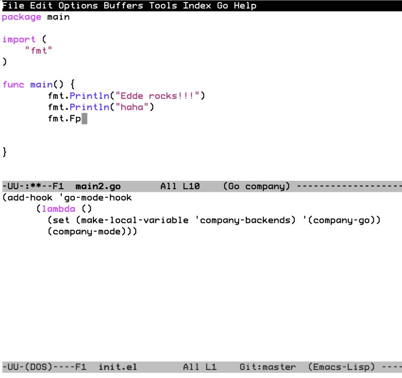Image resolution: width=402 pixels, height=378 pixels.
Task: Select the main2.go buffer name in mode line
Action: 97,186
